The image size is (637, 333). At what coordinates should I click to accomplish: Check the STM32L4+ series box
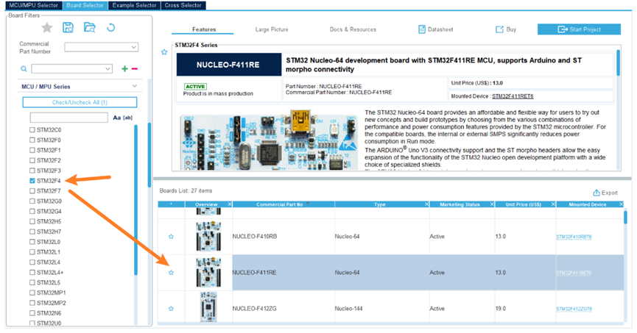coord(32,273)
